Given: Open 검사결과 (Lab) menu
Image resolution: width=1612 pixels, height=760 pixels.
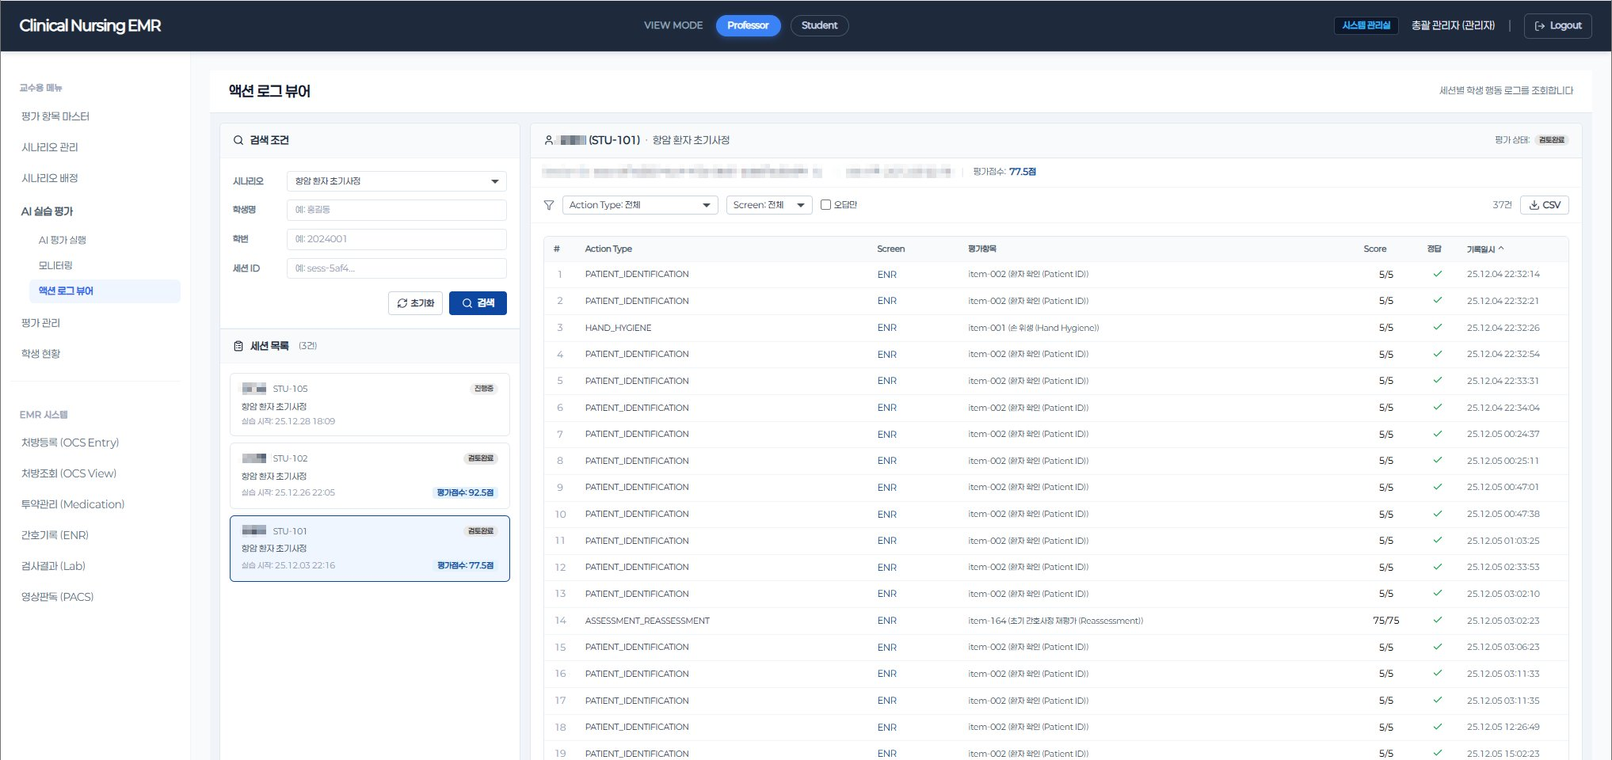Looking at the screenshot, I should point(53,566).
